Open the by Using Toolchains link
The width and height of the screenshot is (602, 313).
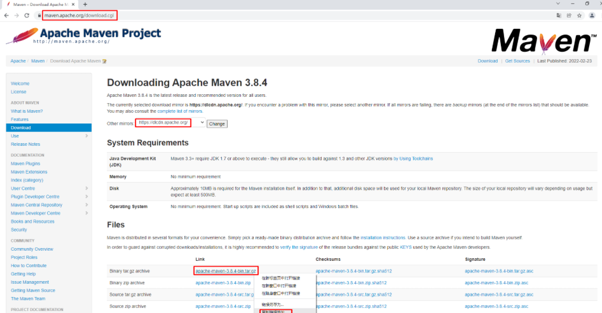click(x=413, y=159)
